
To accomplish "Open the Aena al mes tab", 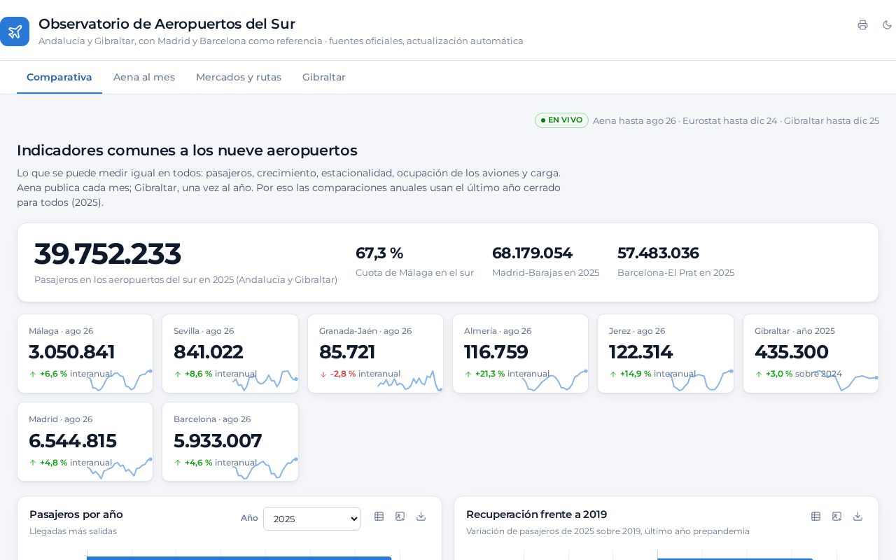I will [144, 77].
